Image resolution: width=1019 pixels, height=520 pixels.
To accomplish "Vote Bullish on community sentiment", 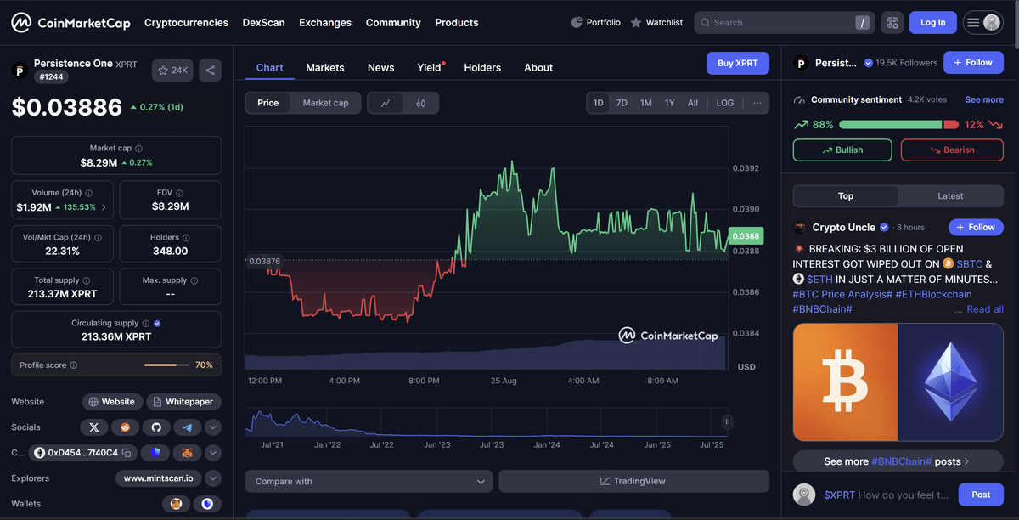I will click(x=842, y=150).
